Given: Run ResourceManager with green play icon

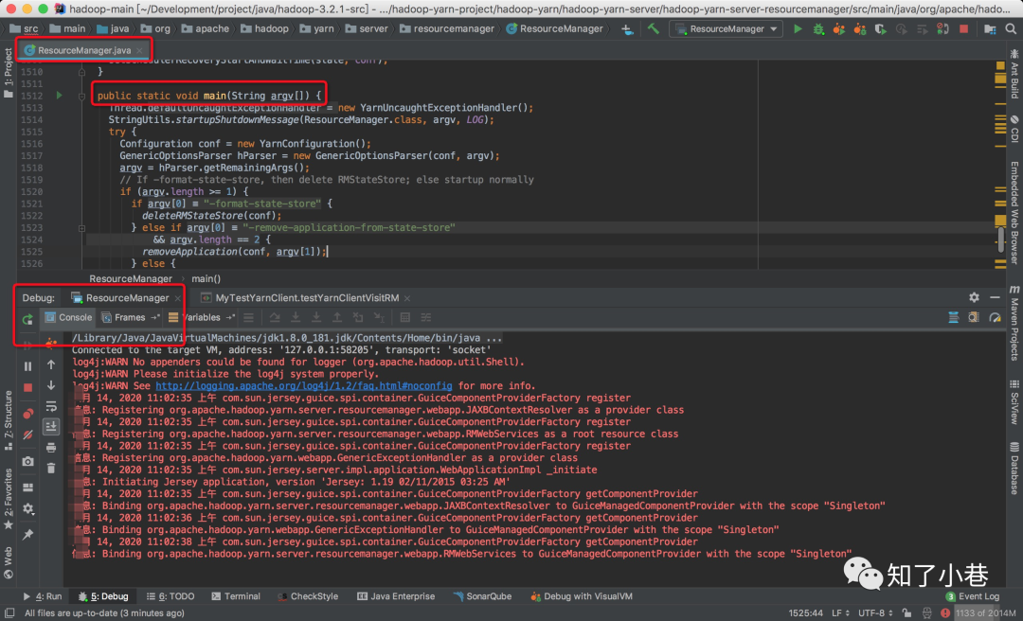Looking at the screenshot, I should coord(798,28).
